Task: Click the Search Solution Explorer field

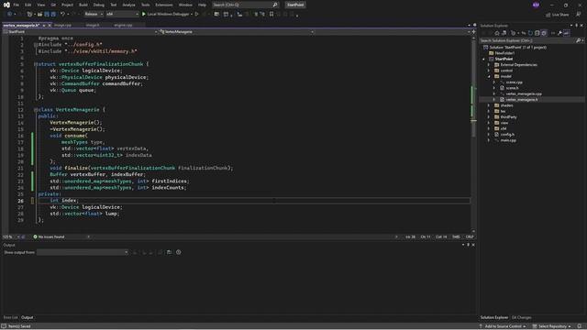Action: pos(532,40)
